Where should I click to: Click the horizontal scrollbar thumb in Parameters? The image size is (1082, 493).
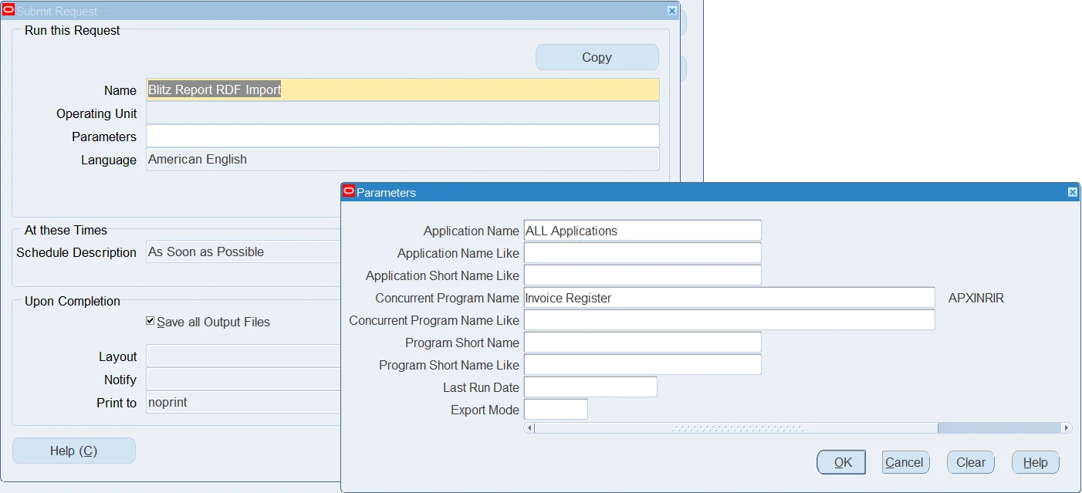[x=736, y=427]
